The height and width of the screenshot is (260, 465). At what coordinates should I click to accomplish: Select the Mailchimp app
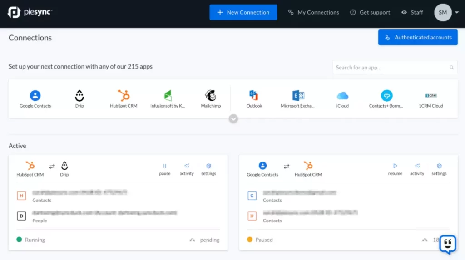click(211, 99)
